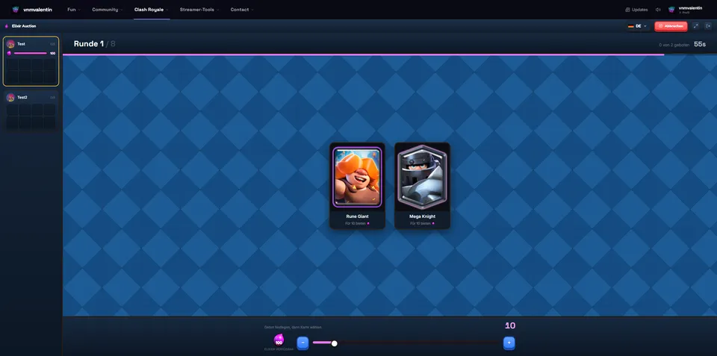Open the Clash Royale menu
Image resolution: width=717 pixels, height=356 pixels.
tap(152, 10)
